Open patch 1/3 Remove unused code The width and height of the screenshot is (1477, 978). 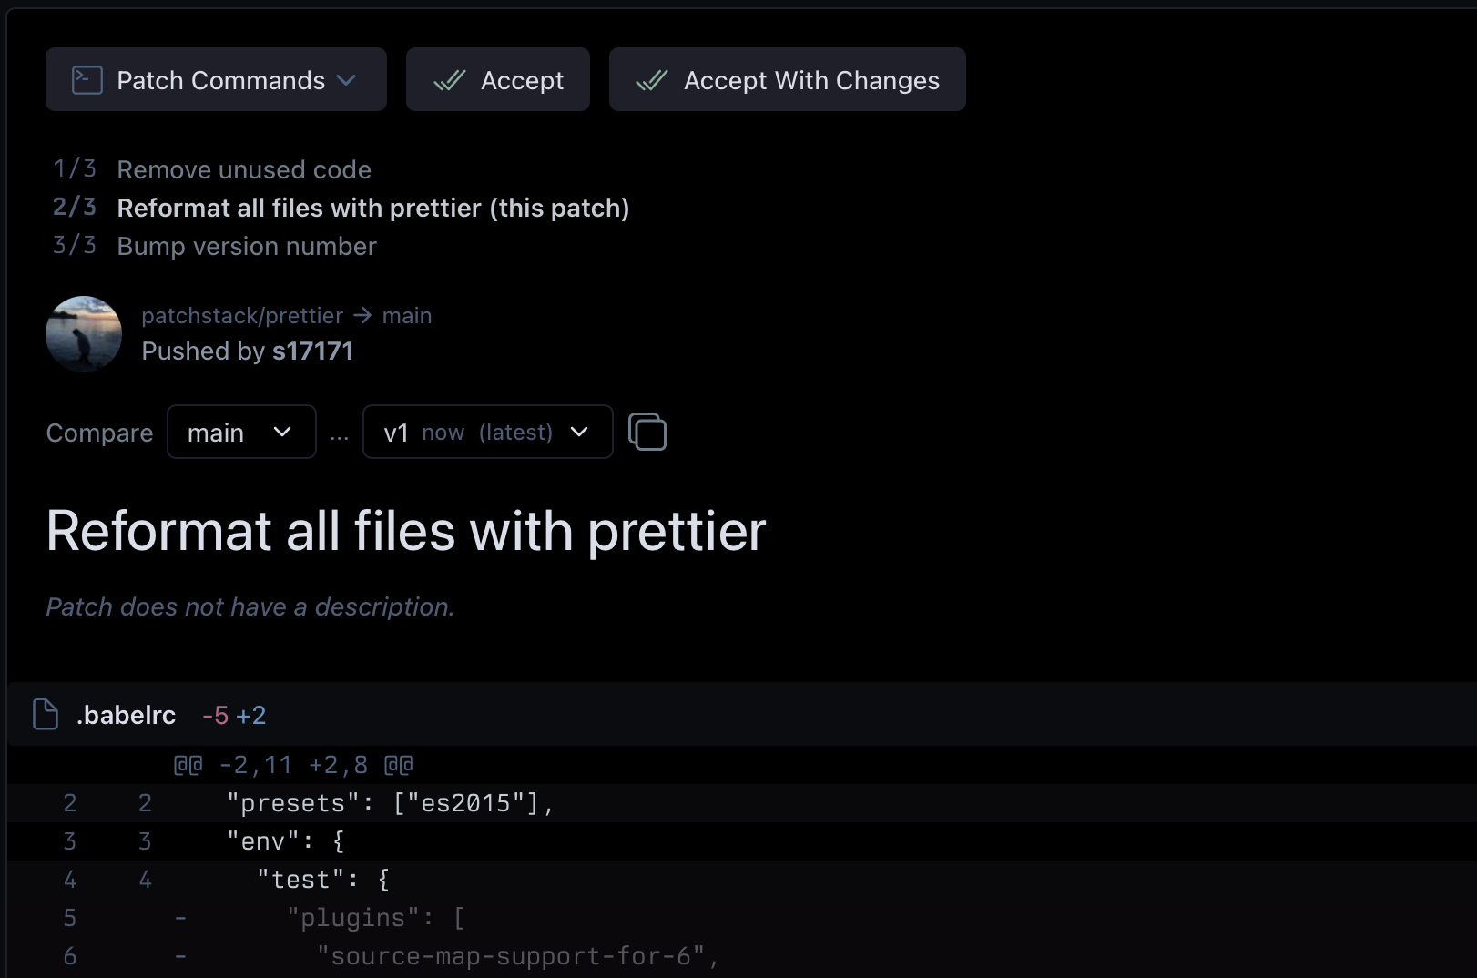click(x=244, y=169)
